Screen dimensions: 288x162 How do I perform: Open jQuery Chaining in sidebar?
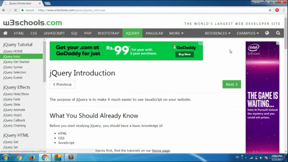(x=14, y=126)
